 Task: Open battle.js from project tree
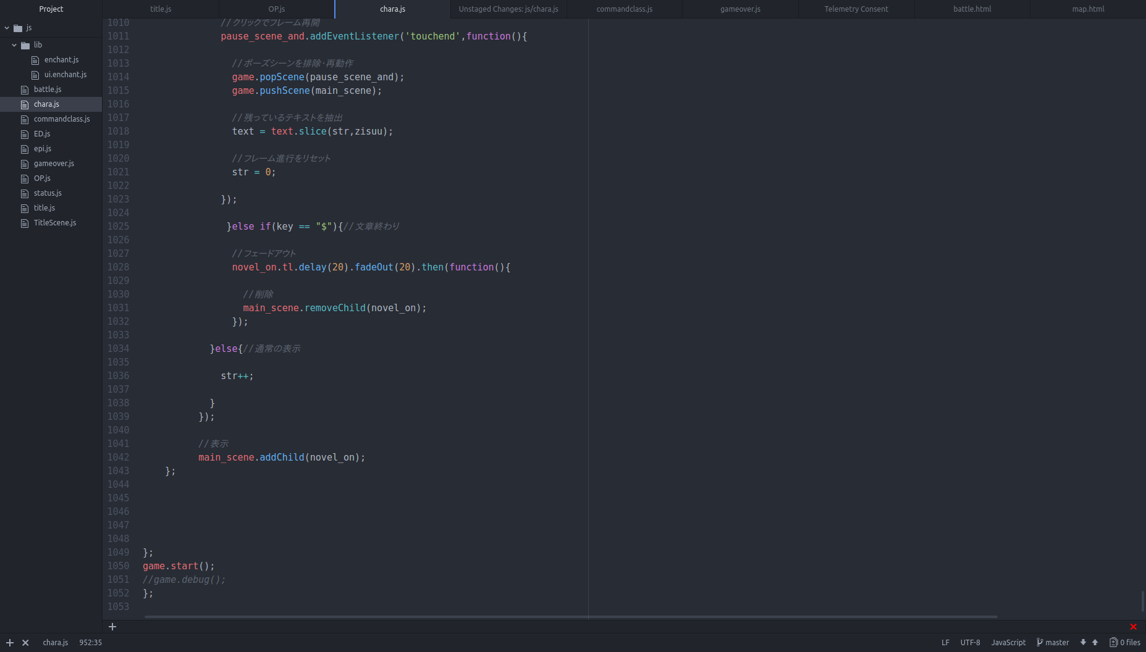48,90
